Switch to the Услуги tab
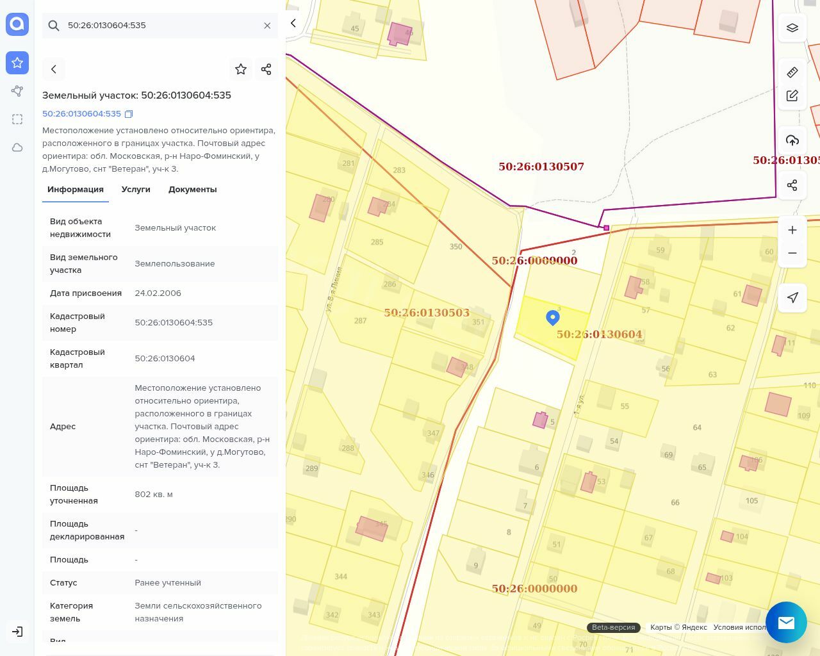Image resolution: width=820 pixels, height=656 pixels. click(x=136, y=190)
